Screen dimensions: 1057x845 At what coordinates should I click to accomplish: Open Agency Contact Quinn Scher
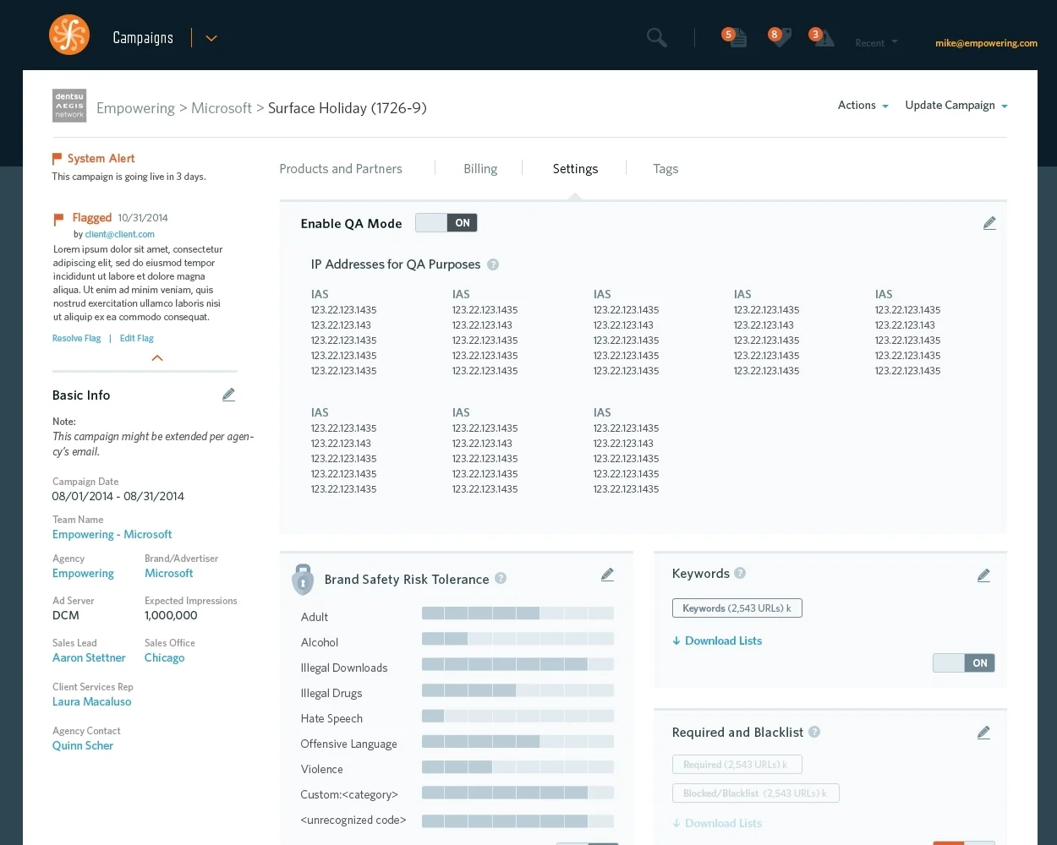pos(83,746)
